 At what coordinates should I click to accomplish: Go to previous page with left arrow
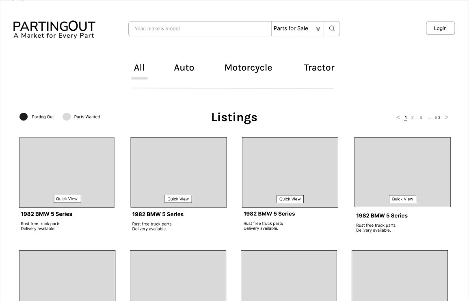tap(398, 118)
